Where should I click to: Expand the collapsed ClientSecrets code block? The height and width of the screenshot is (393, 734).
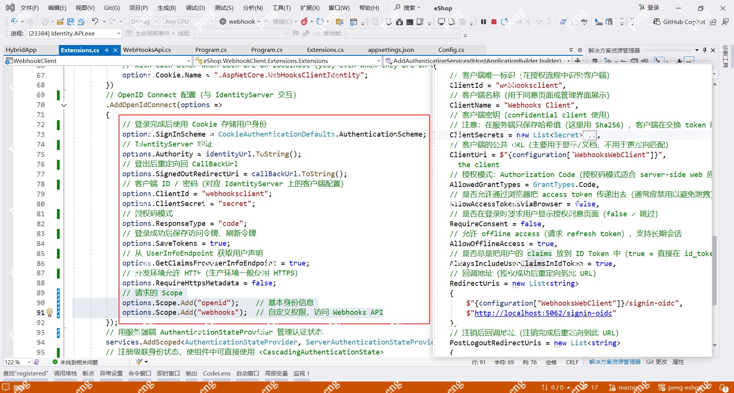tap(590, 135)
